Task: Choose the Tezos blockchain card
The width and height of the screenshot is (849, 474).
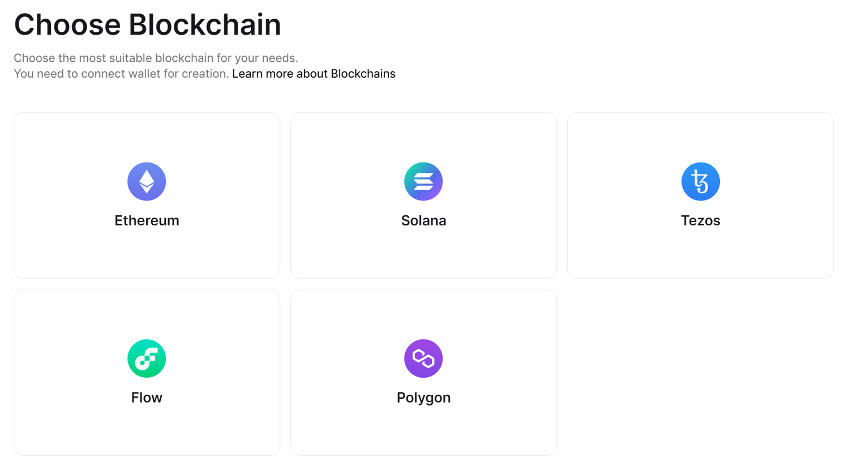Action: (700, 195)
